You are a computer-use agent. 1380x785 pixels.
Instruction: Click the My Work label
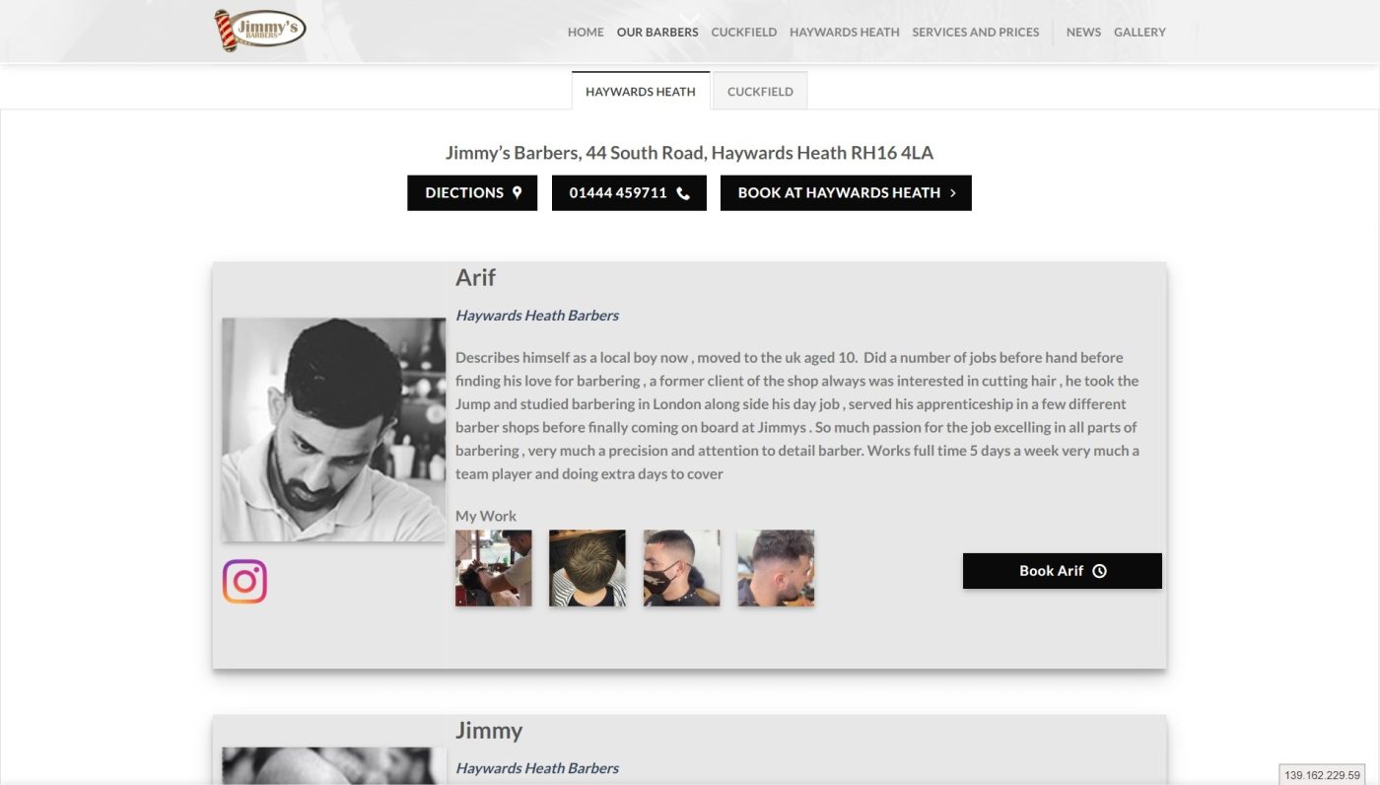click(486, 516)
